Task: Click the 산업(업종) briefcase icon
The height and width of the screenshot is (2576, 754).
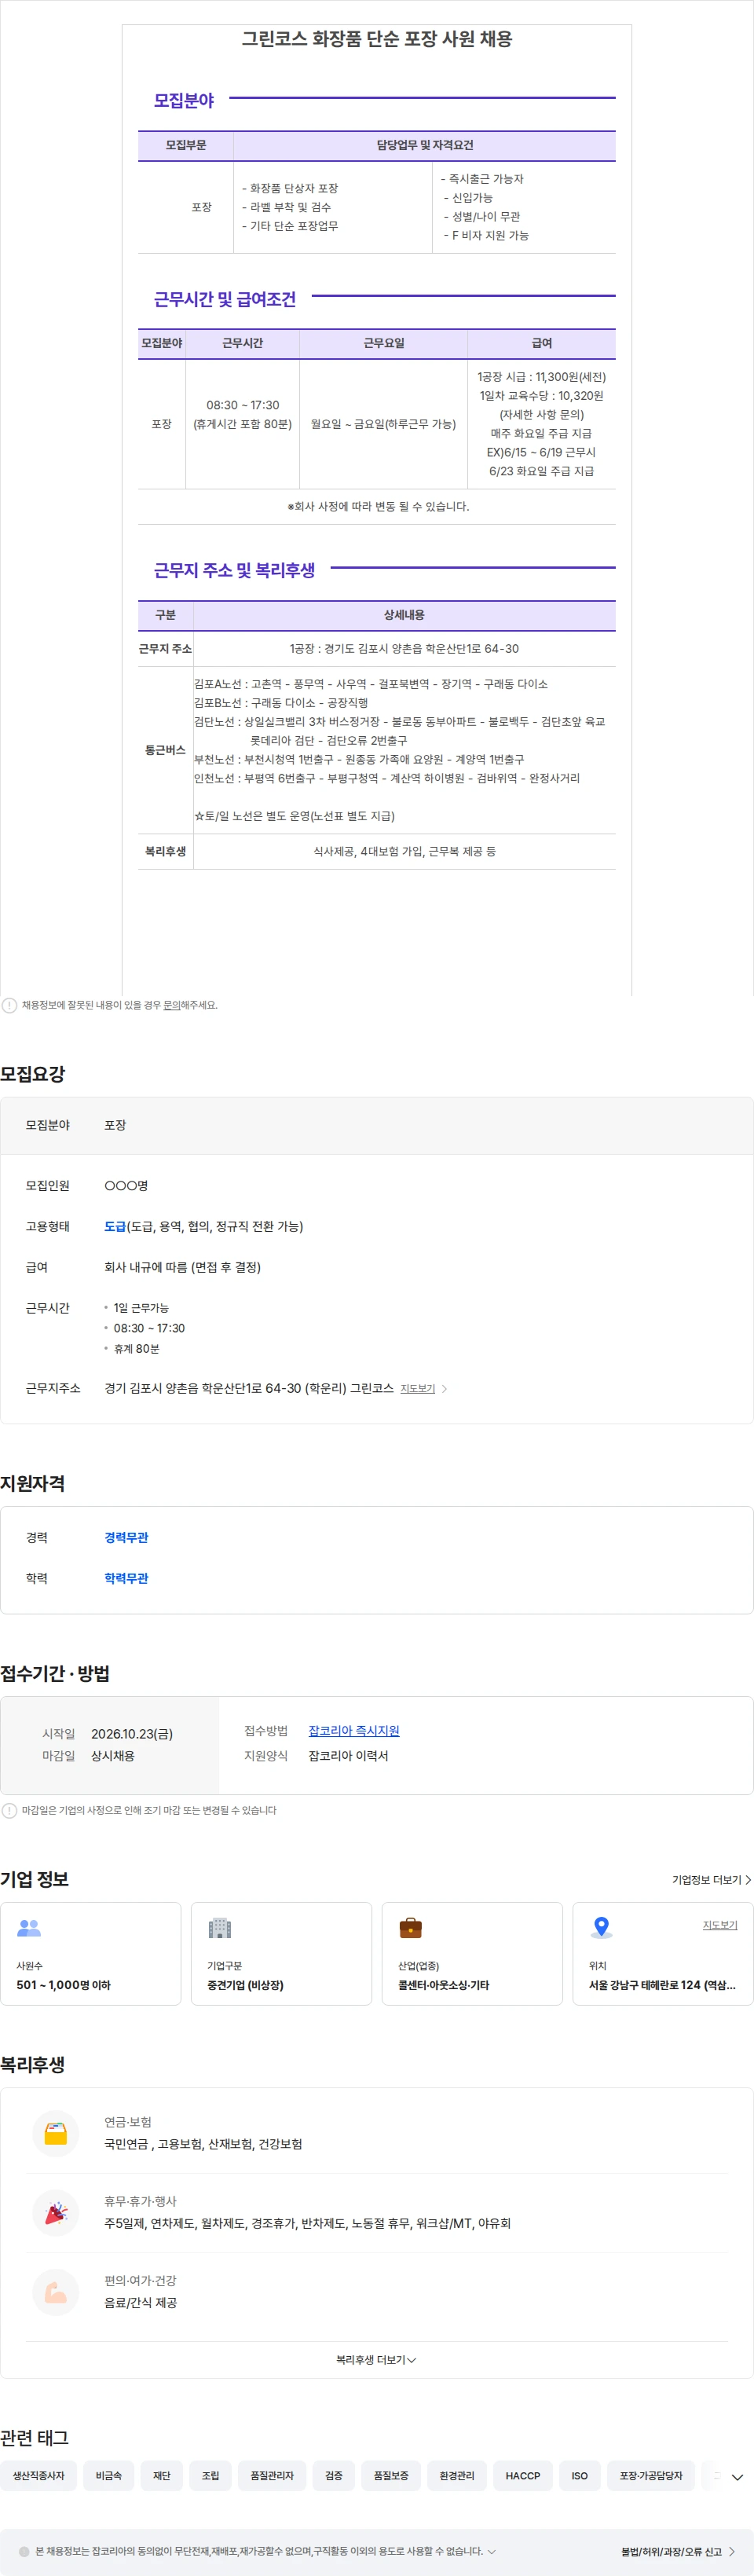Action: (410, 1927)
